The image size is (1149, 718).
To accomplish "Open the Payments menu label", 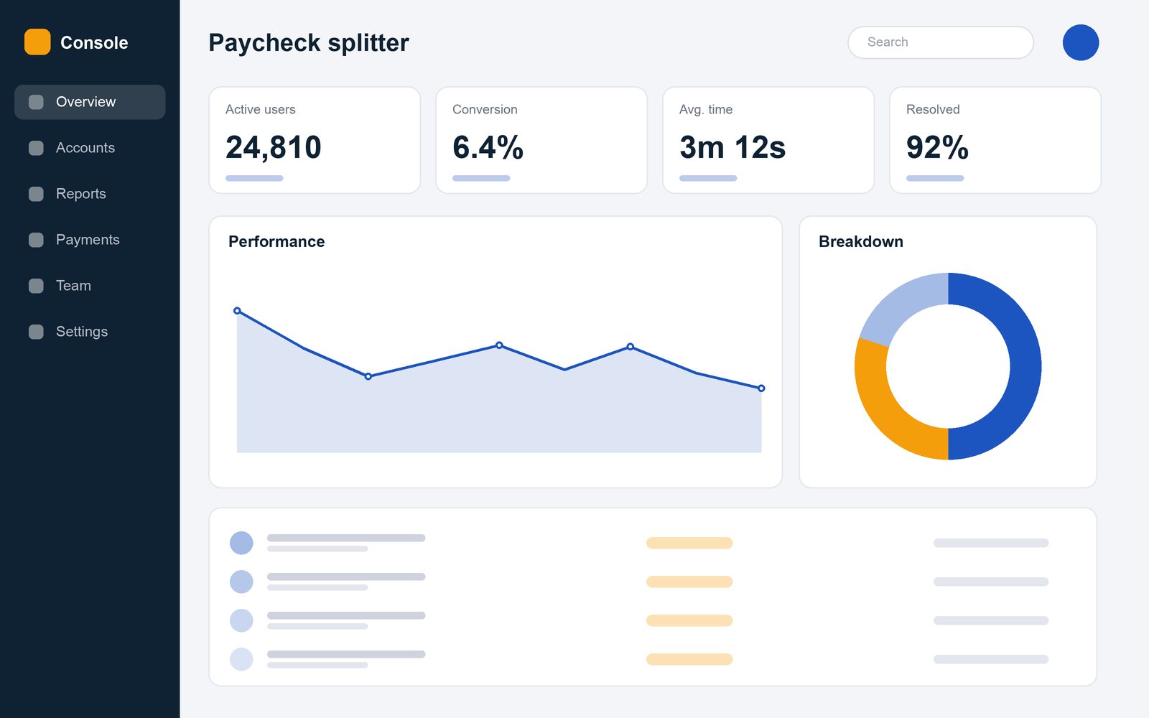I will point(88,240).
